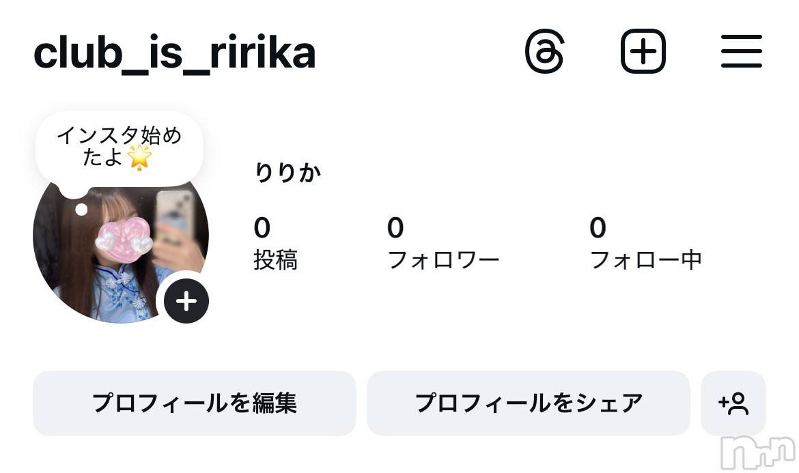The width and height of the screenshot is (799, 473).
Task: Select the りりか display name text
Action: (x=288, y=173)
